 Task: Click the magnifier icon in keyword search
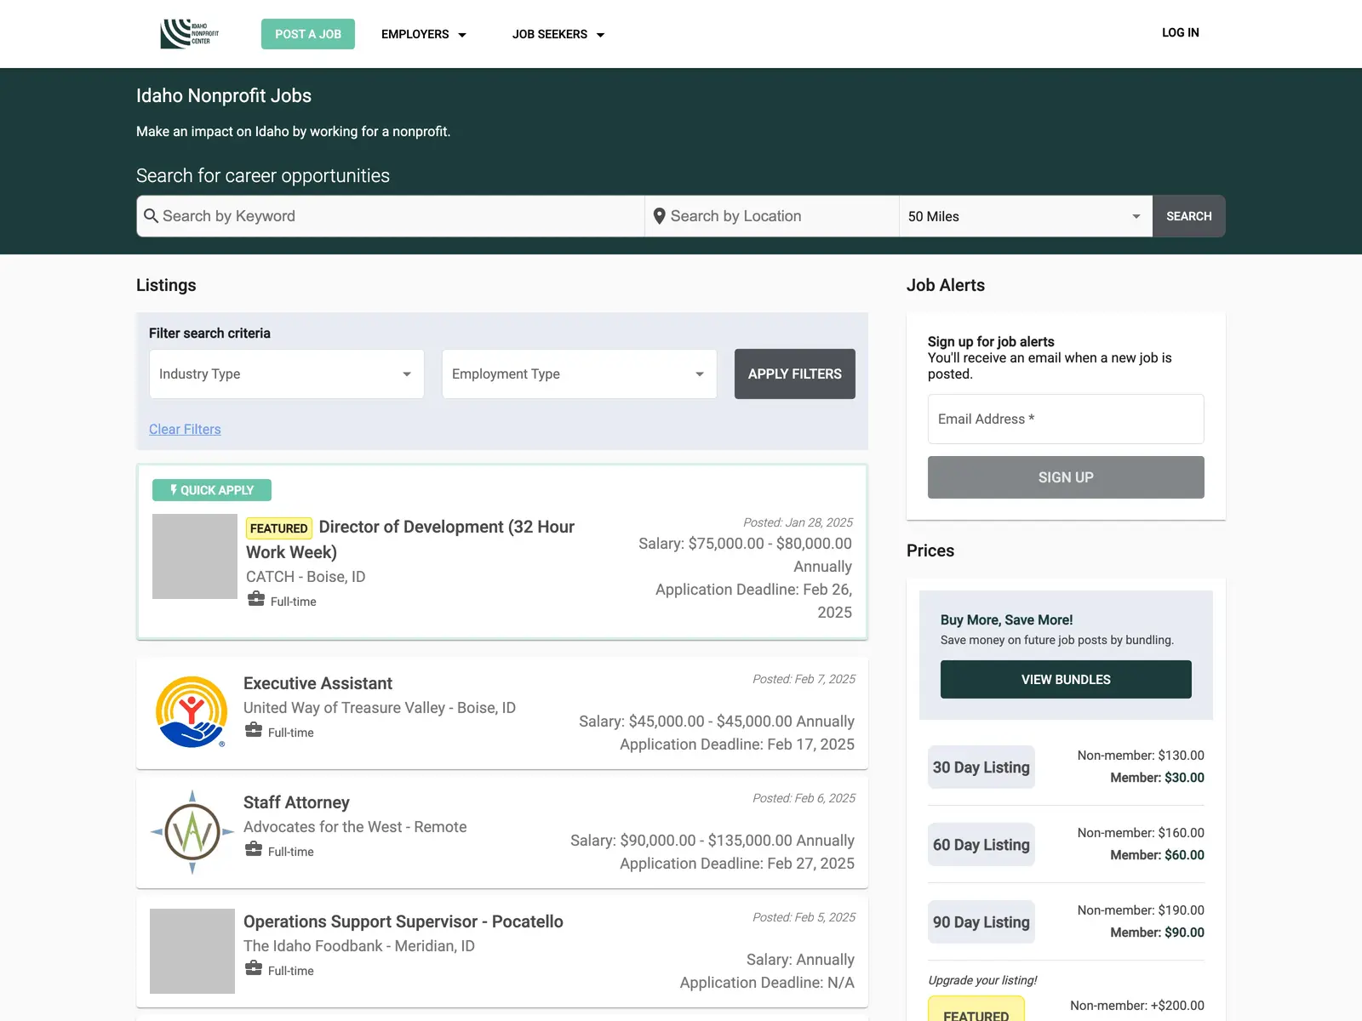coord(151,215)
